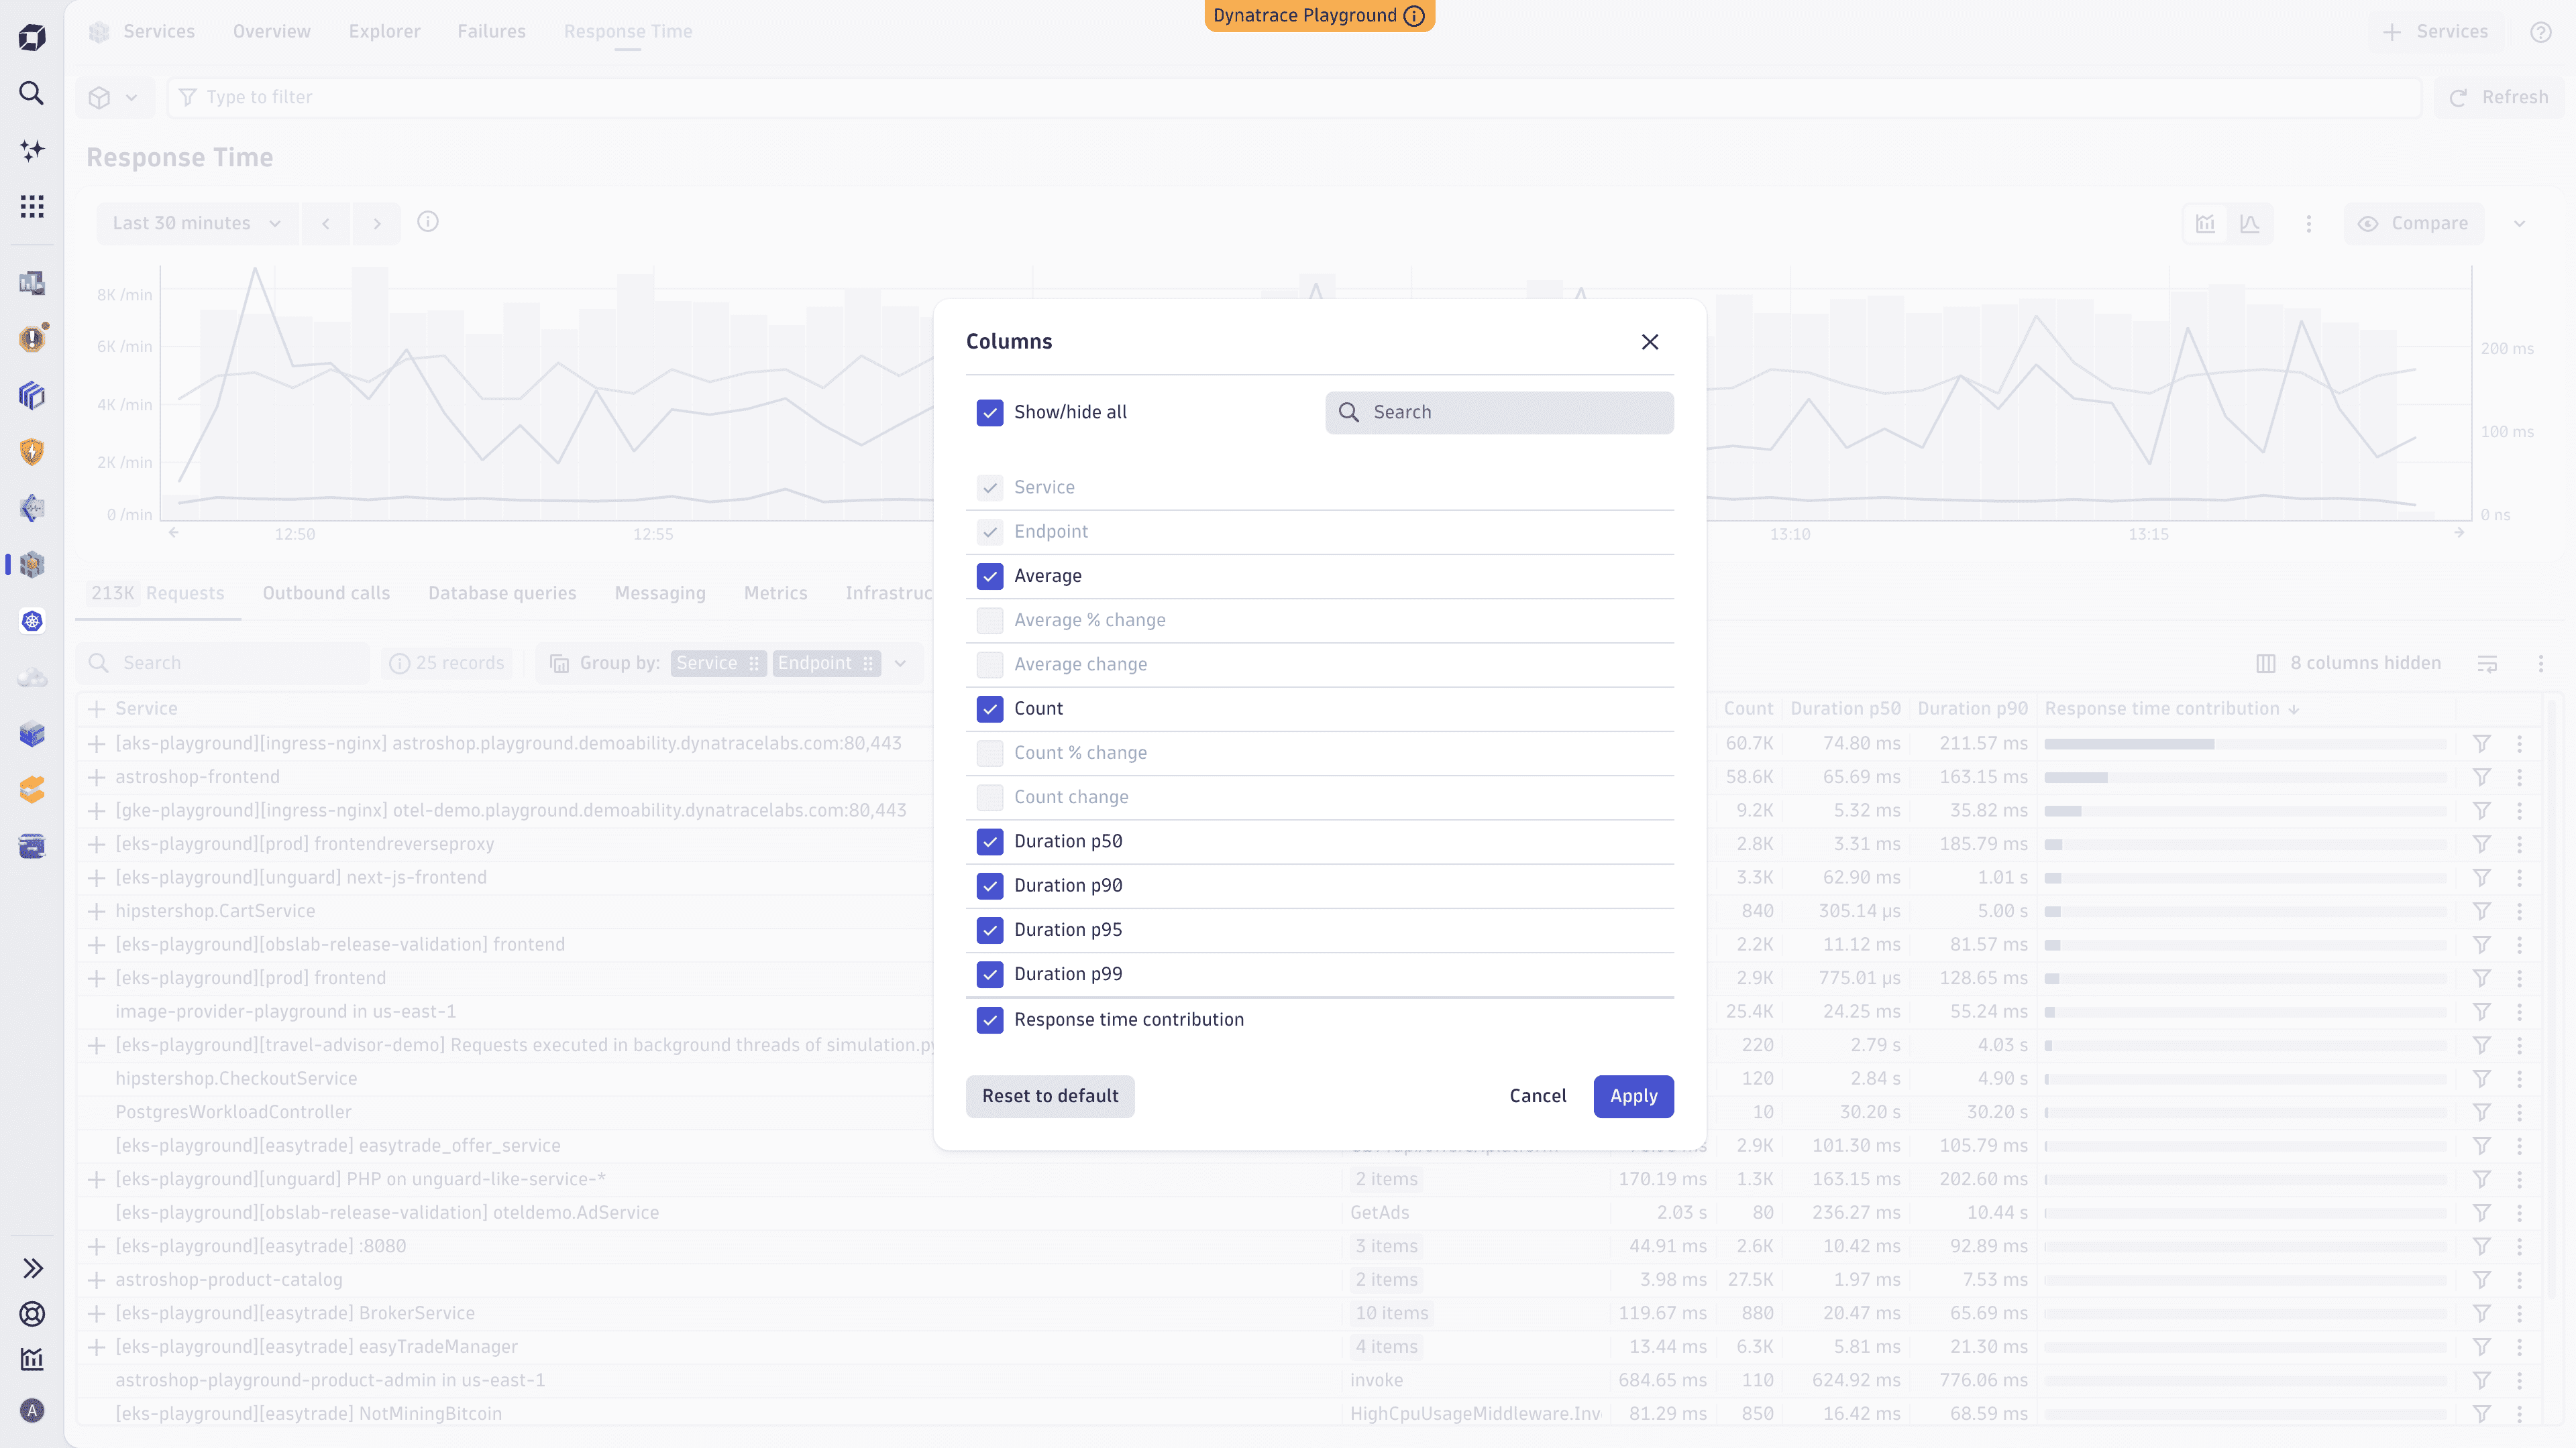The width and height of the screenshot is (2576, 1448).
Task: Enable Count % change column
Action: 989,753
